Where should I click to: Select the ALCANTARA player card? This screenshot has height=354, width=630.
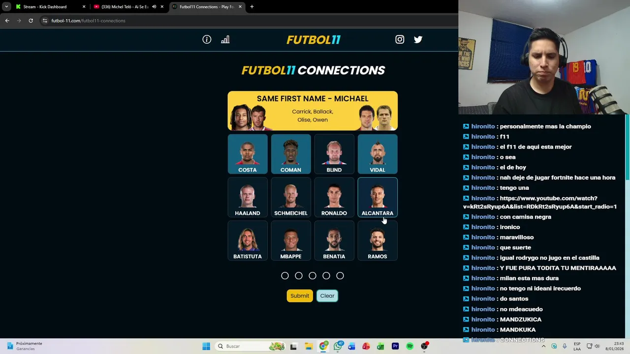(x=378, y=197)
